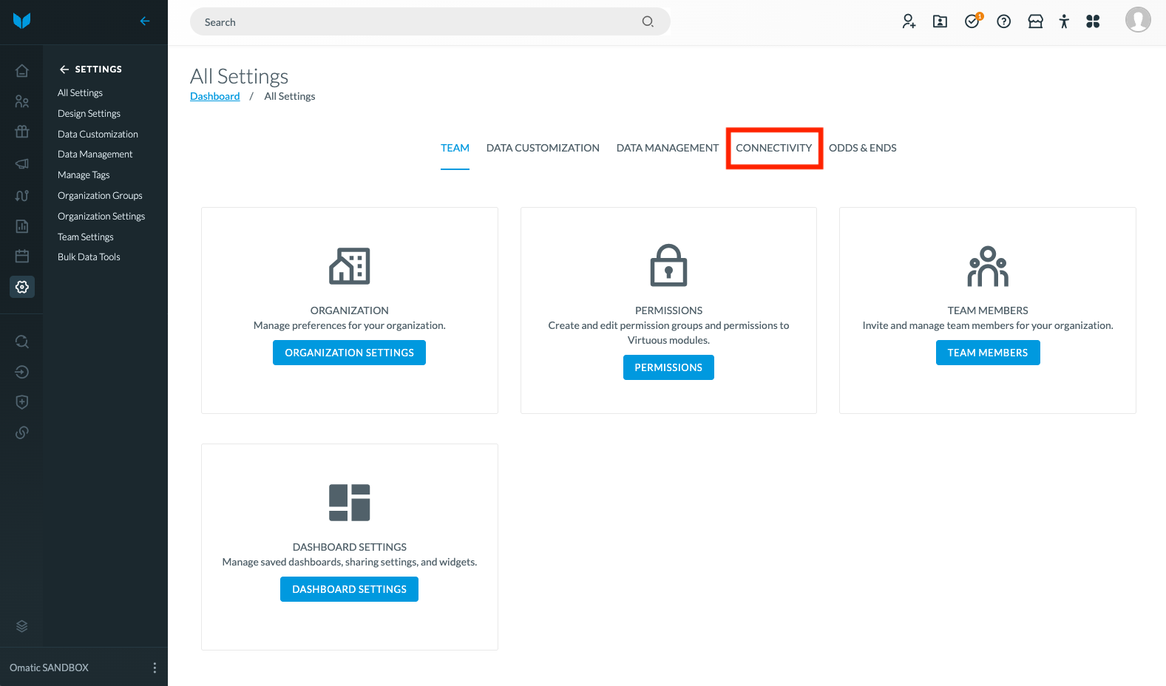The image size is (1166, 686).
Task: Switch to Connectivity tab
Action: pos(774,148)
